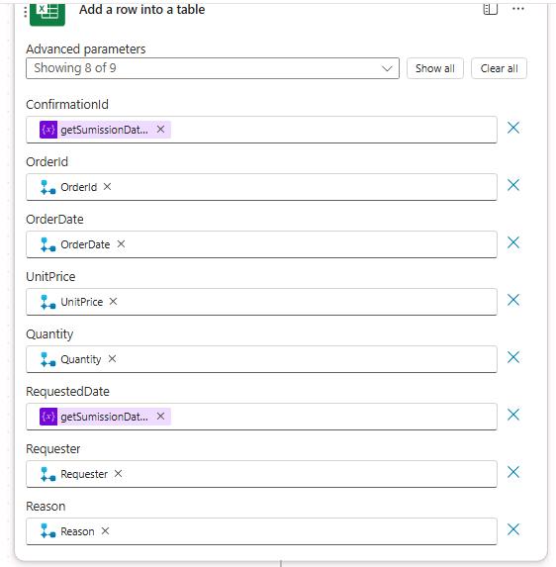
Task: Remove the ConfirmationId parameter with its X
Action: 513,128
